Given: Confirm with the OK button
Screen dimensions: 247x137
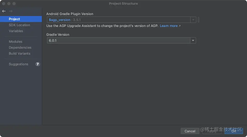Looking at the screenshot, I should tap(234, 131).
